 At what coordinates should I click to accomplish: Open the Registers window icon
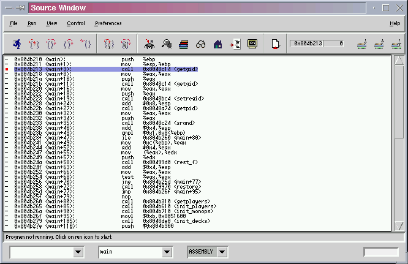click(x=149, y=44)
